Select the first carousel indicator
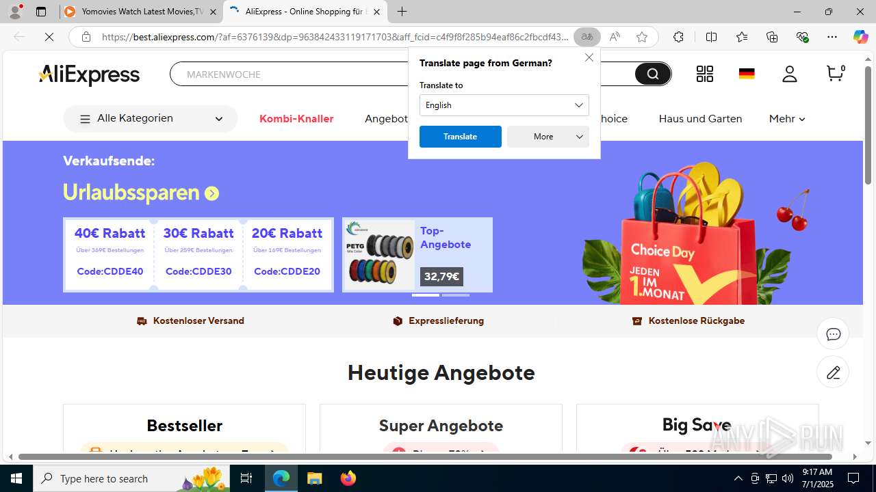This screenshot has width=876, height=492. [x=426, y=295]
